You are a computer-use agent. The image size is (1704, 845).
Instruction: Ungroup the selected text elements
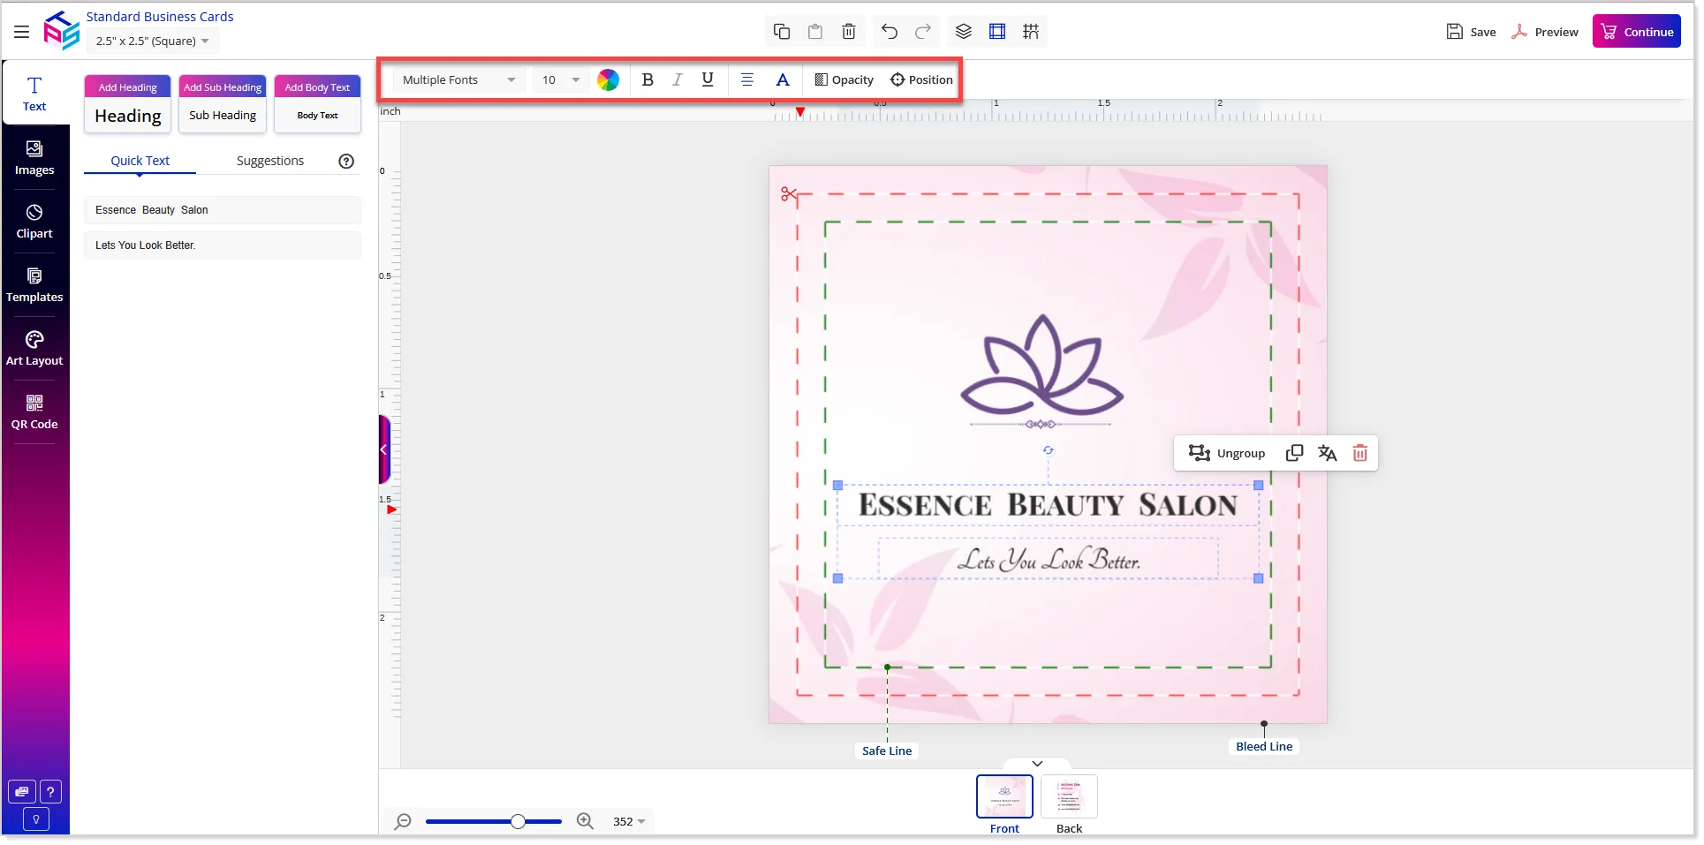[x=1227, y=453]
